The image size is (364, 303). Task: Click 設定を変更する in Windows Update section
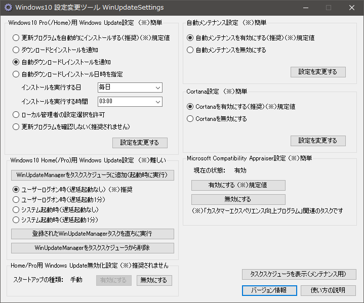140,143
